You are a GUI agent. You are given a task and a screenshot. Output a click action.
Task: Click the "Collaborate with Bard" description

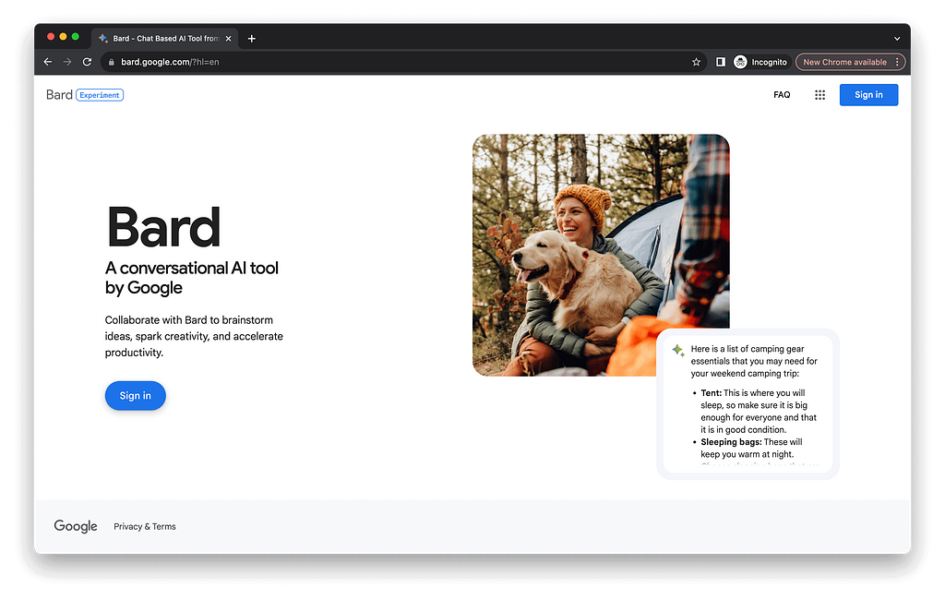[194, 336]
